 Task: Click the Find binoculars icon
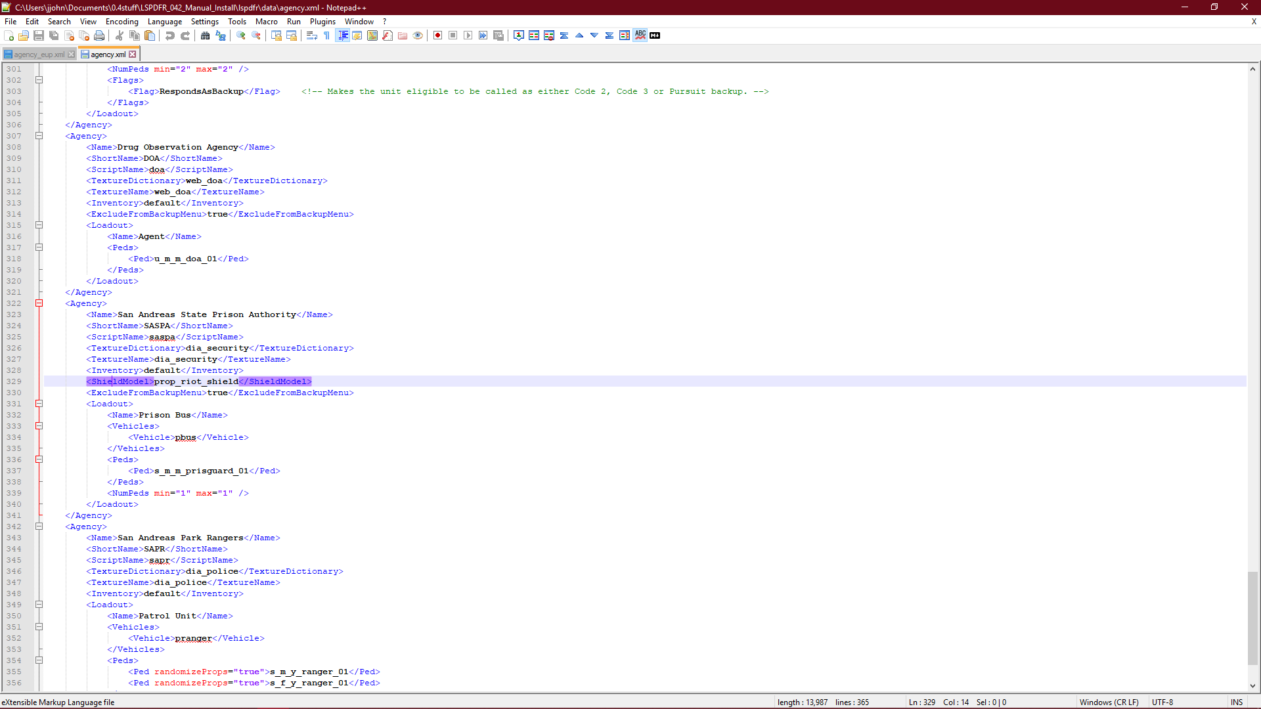pyautogui.click(x=206, y=35)
